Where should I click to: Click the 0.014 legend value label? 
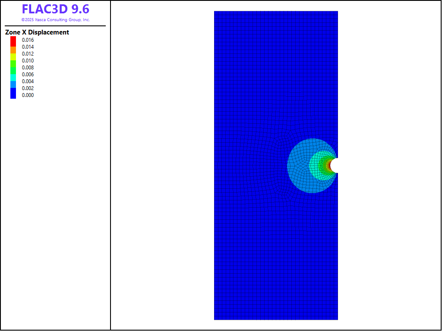click(28, 47)
